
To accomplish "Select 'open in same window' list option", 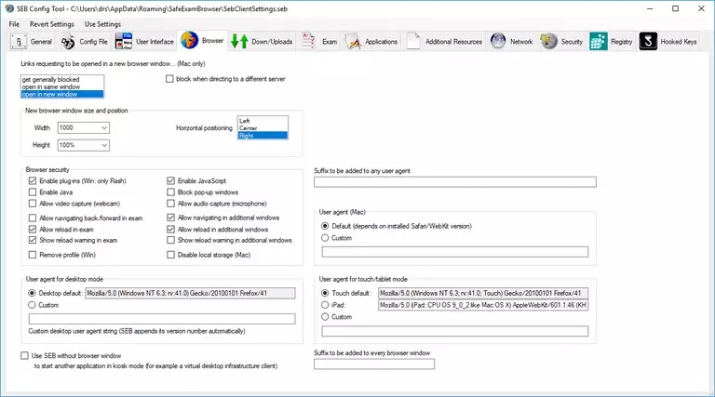I will coord(62,86).
